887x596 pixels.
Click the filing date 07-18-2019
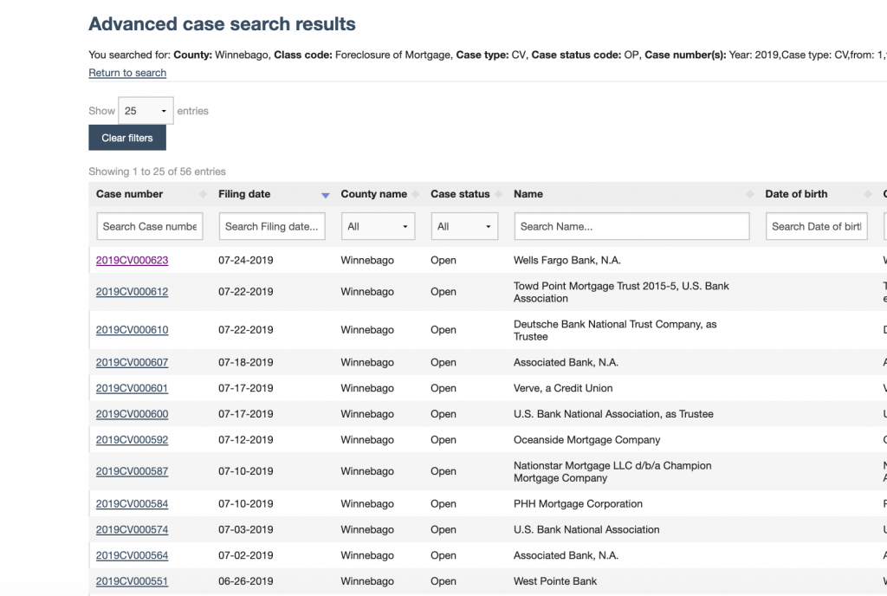pos(245,362)
